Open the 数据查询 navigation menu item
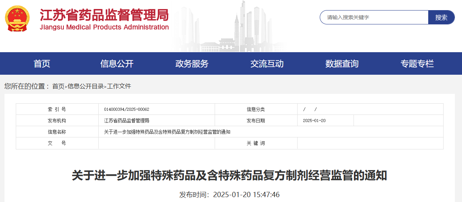 click(342, 63)
